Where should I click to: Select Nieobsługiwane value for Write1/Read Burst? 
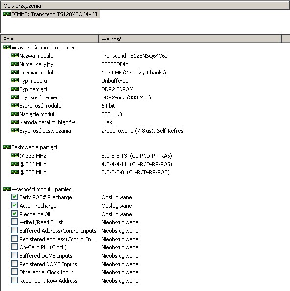(120, 222)
